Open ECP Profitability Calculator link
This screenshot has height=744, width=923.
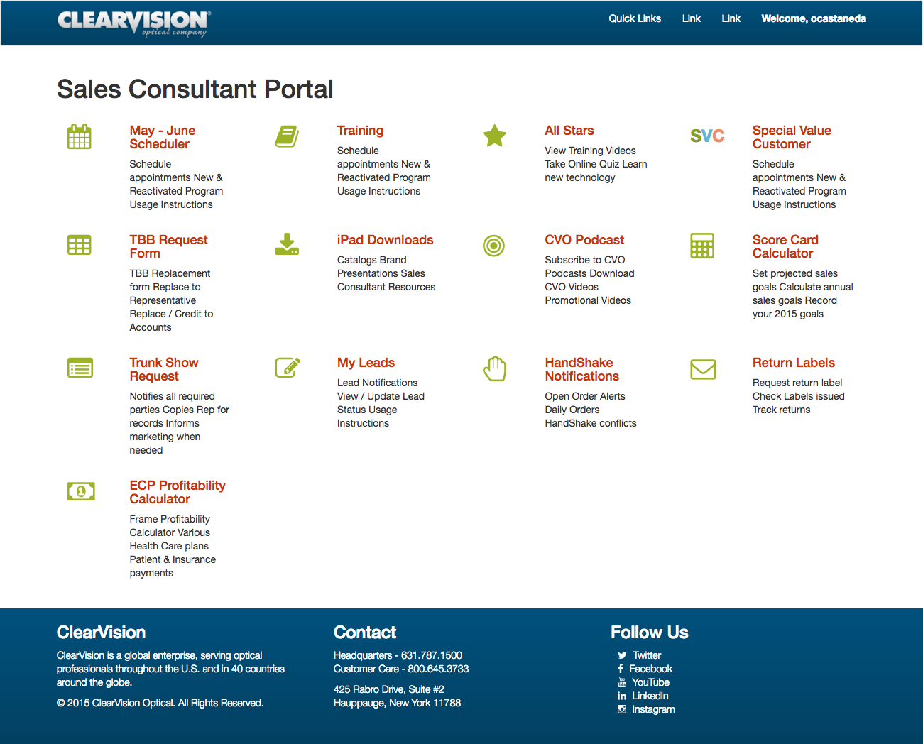(177, 492)
